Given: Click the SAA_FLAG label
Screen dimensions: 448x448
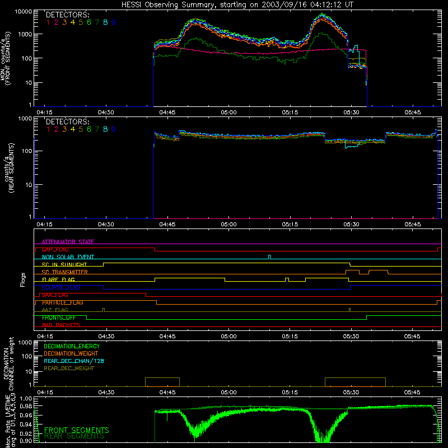Looking at the screenshot, I should [55, 295].
